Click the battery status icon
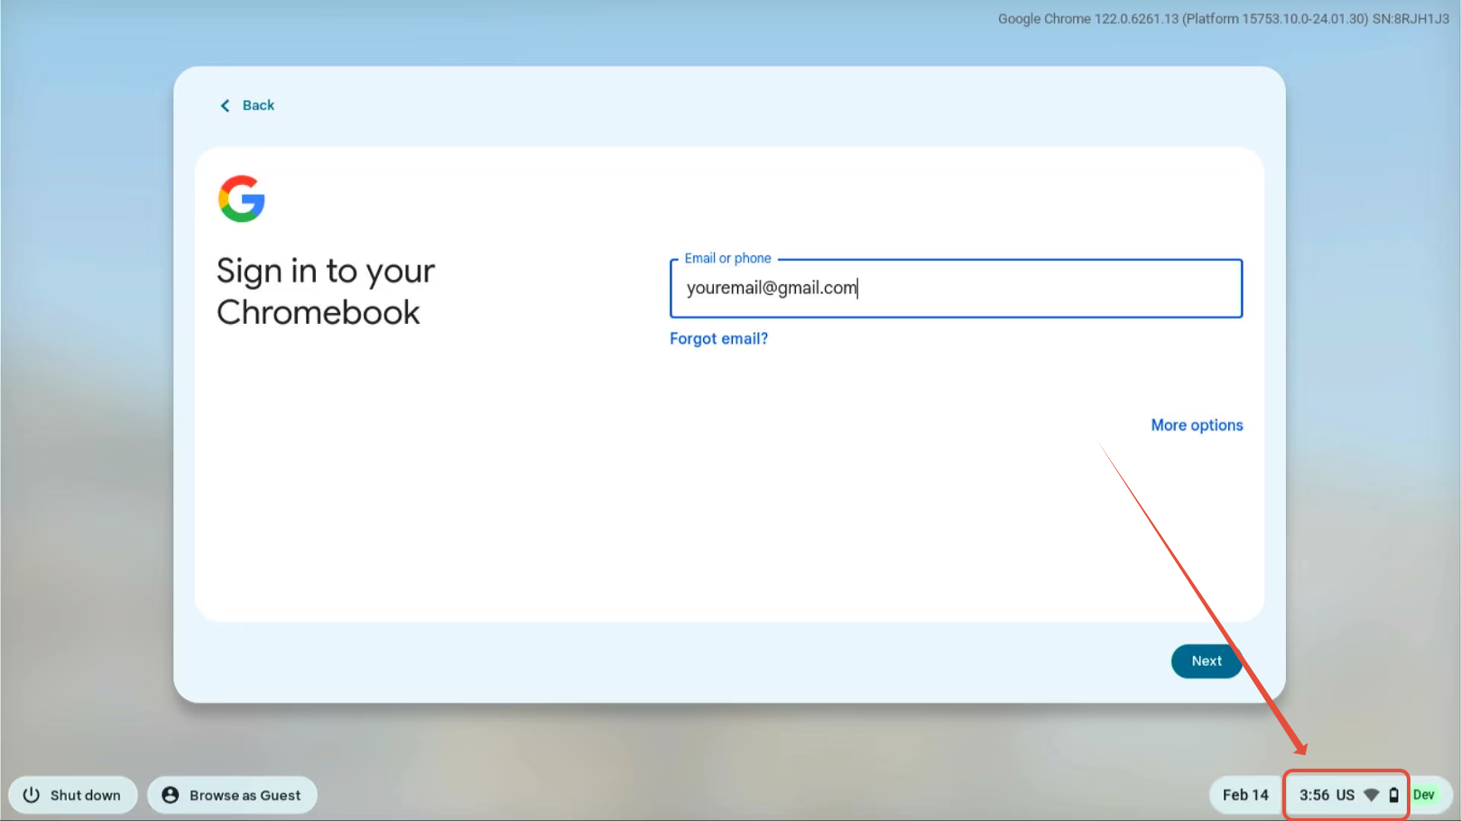Image resolution: width=1461 pixels, height=821 pixels. pos(1394,795)
